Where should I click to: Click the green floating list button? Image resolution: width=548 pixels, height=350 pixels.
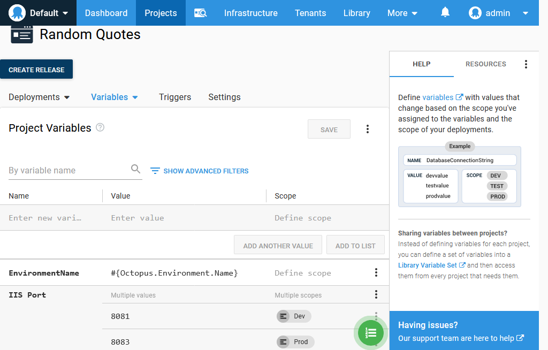(371, 332)
